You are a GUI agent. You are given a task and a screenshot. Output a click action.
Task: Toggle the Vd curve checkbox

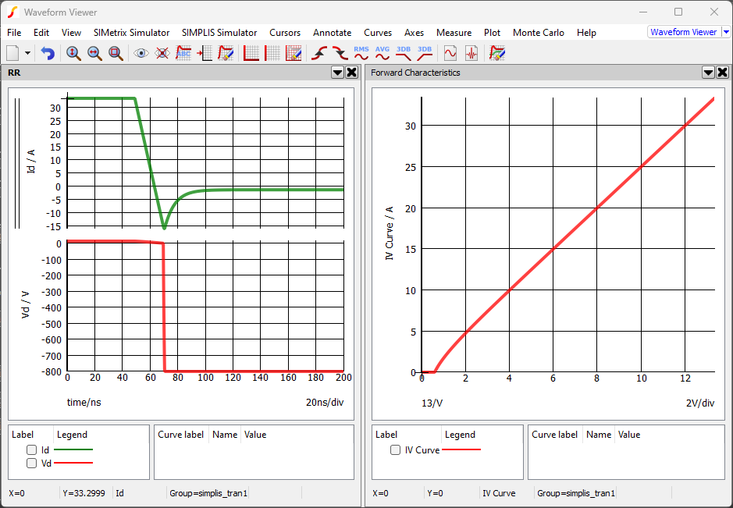(32, 464)
